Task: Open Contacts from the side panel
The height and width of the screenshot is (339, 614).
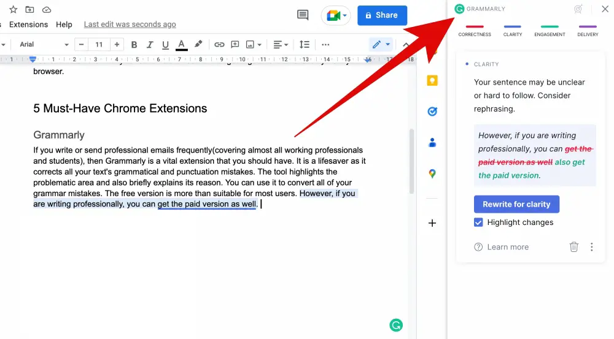Action: 432,142
